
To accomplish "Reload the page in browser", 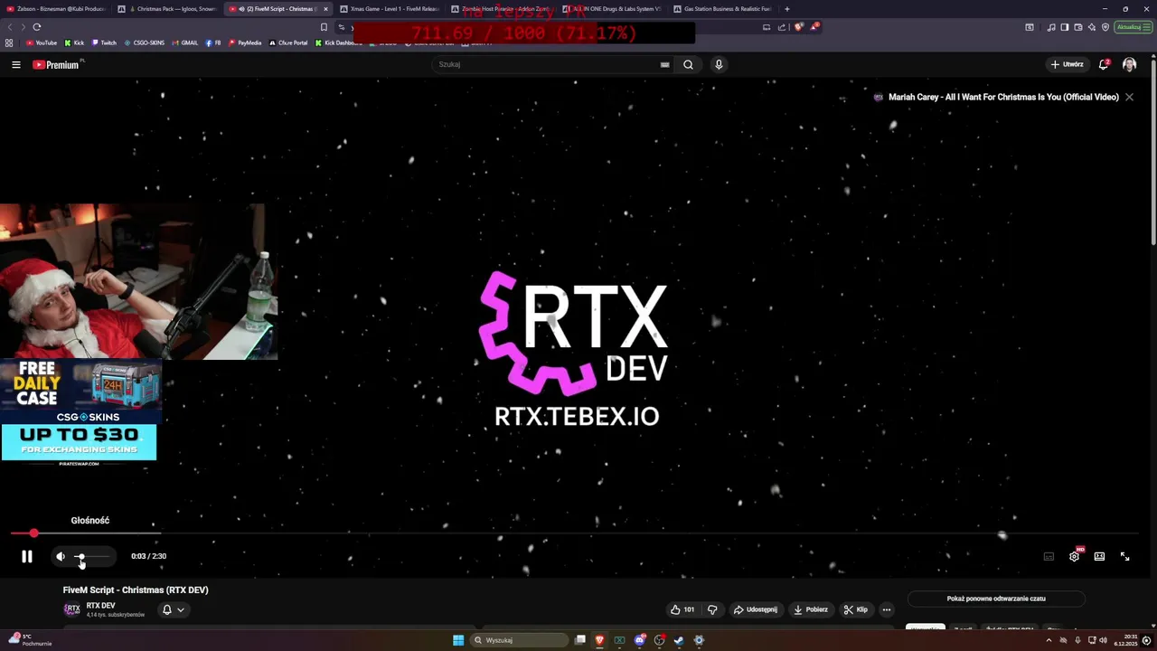I will 36,27.
